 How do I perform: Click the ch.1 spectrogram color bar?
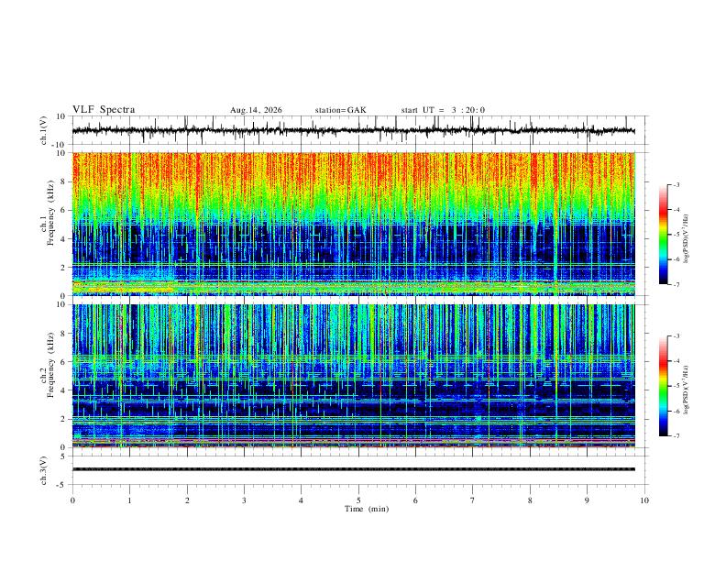tap(663, 235)
